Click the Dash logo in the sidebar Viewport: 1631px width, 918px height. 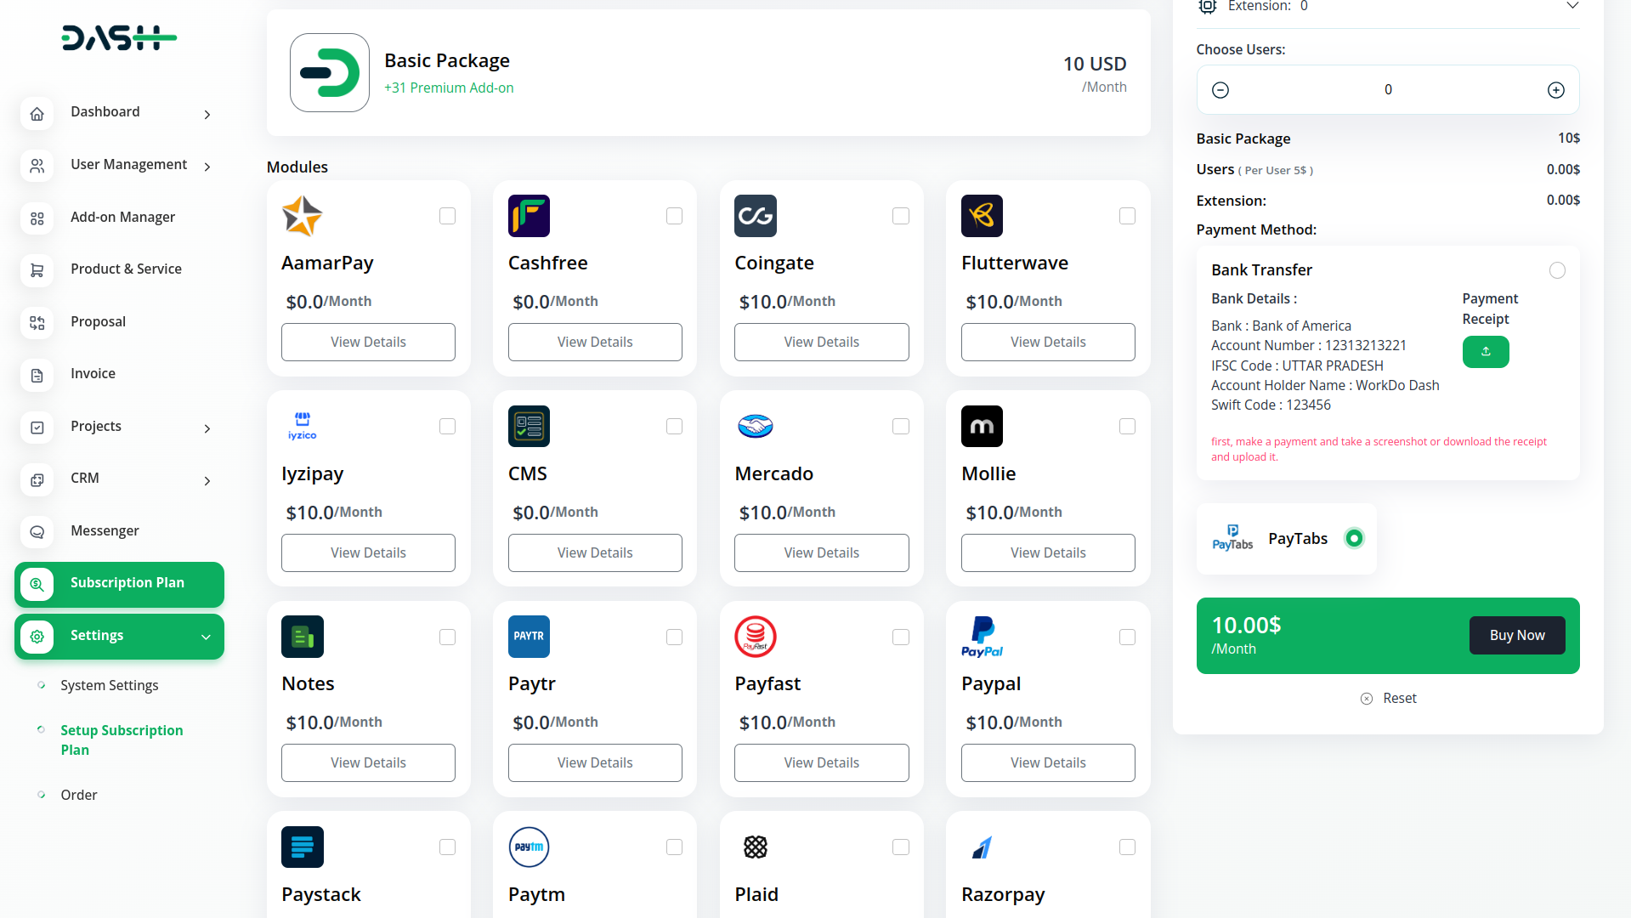pyautogui.click(x=119, y=38)
